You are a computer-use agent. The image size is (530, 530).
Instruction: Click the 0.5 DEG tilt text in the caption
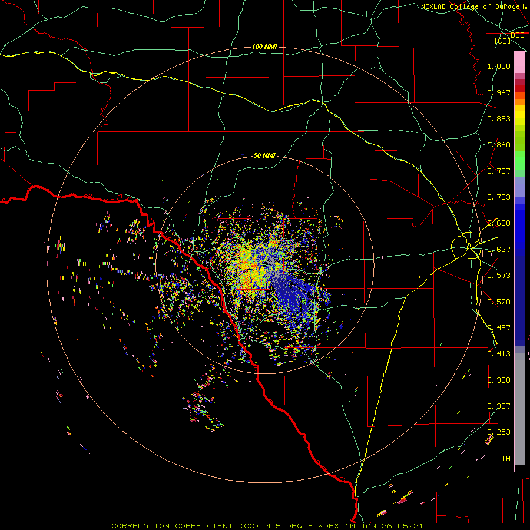[283, 526]
